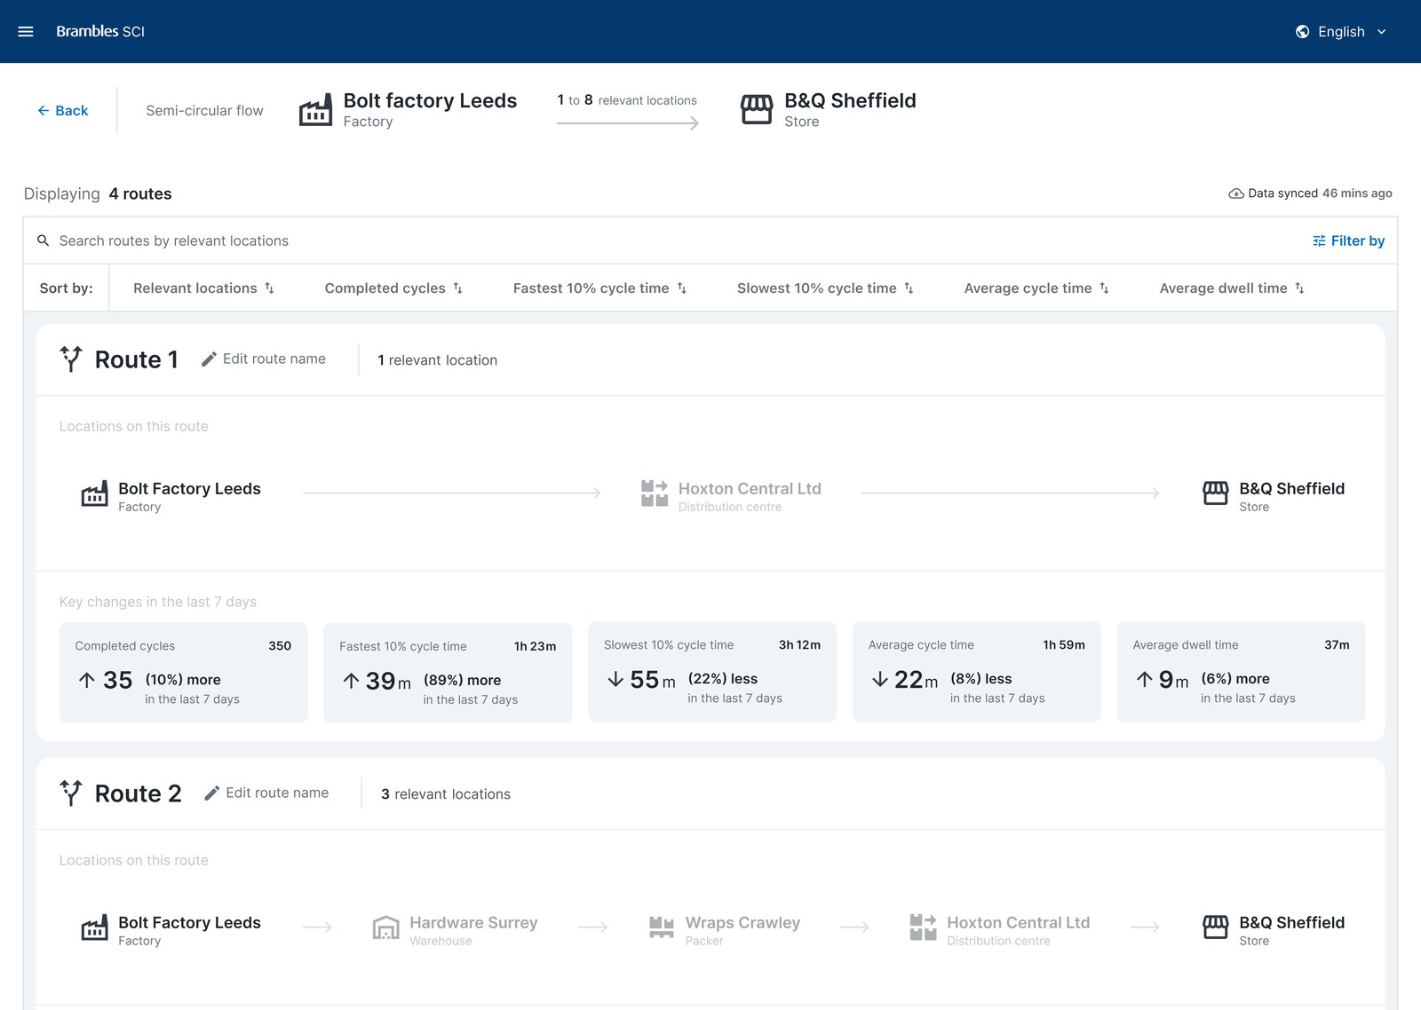
Task: Click the Bolt factory Leeds header factory icon
Action: click(x=315, y=110)
